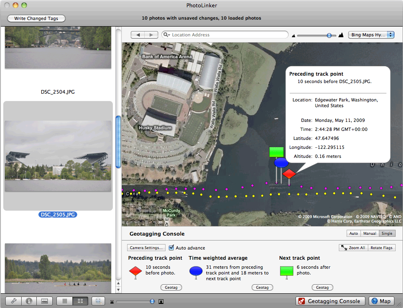Click the green square flag on the map
This screenshot has height=308, width=403.
coord(276,152)
